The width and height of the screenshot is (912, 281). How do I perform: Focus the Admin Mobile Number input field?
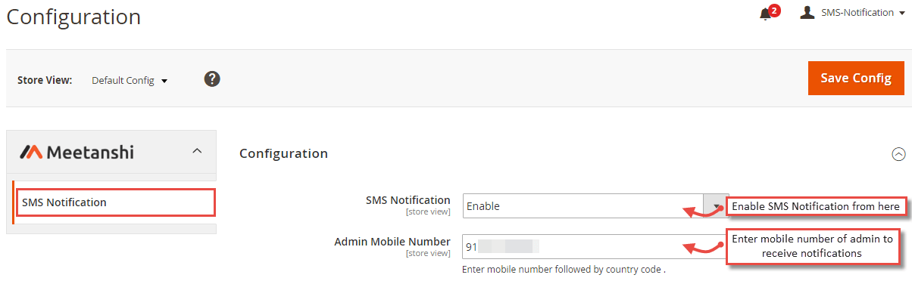(595, 246)
